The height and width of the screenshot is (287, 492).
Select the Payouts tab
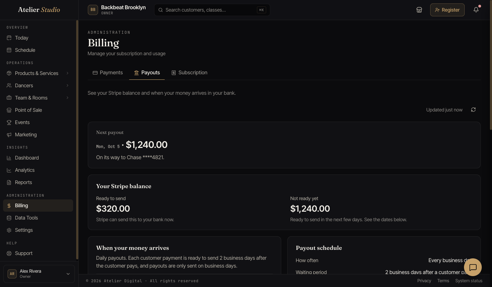(x=147, y=73)
